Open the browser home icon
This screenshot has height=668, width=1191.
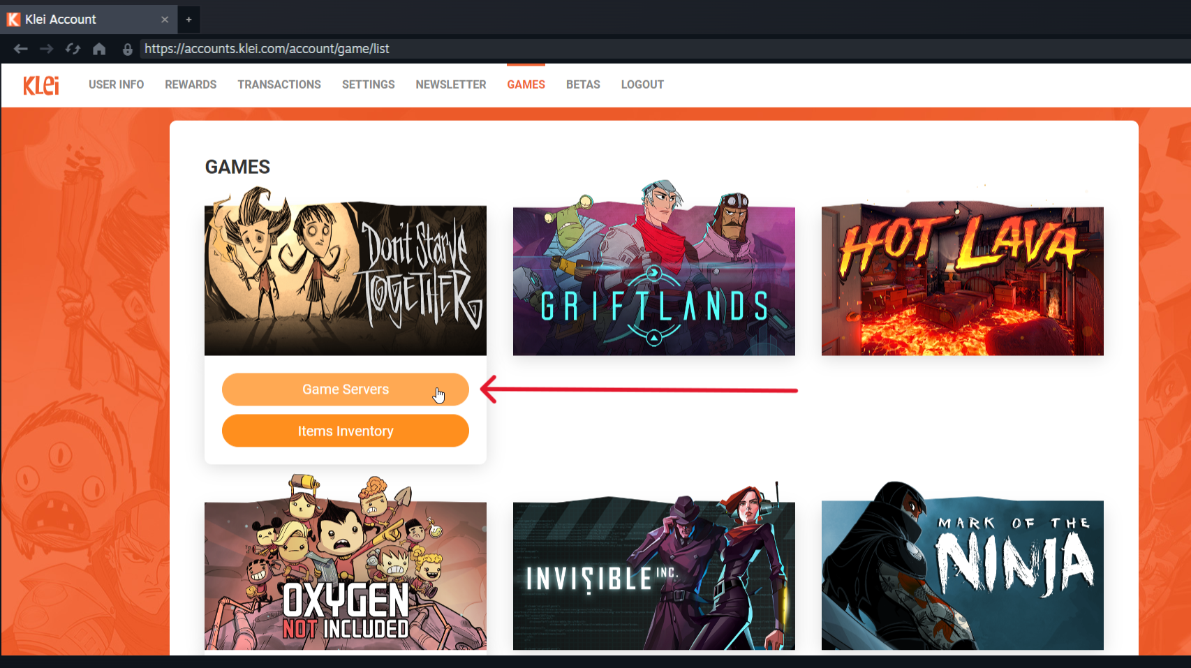click(x=99, y=49)
